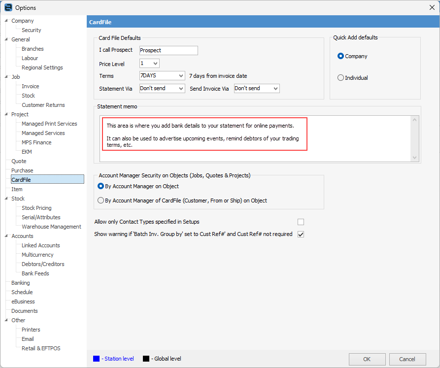The image size is (440, 368).
Task: Select the Company radio button
Action: click(340, 56)
